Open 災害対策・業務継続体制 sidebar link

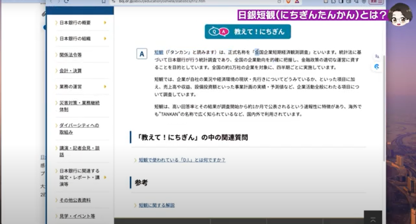[x=79, y=106]
